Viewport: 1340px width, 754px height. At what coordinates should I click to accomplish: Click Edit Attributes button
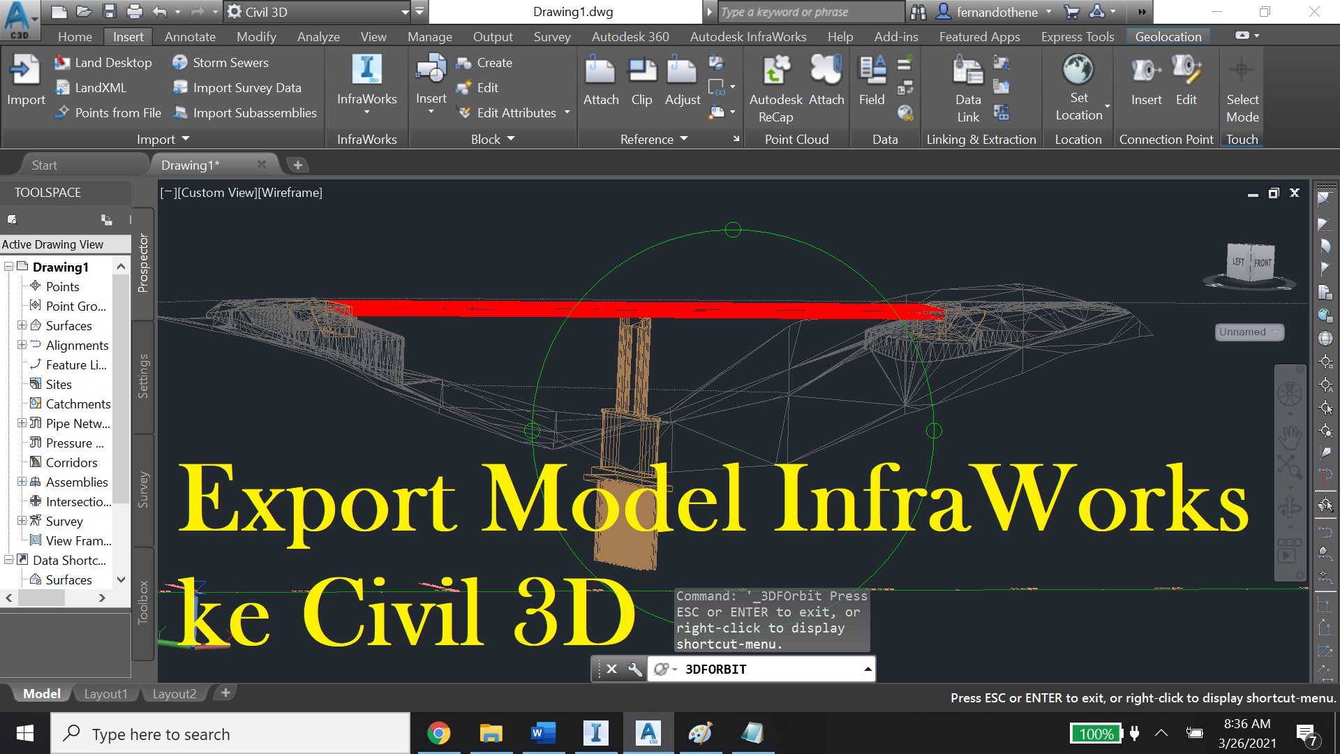point(507,112)
